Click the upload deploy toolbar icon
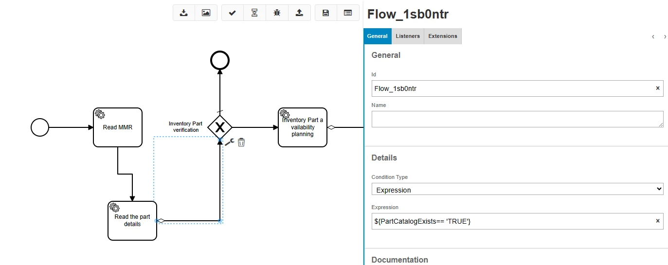Screen dimensions: 668x265 299,13
